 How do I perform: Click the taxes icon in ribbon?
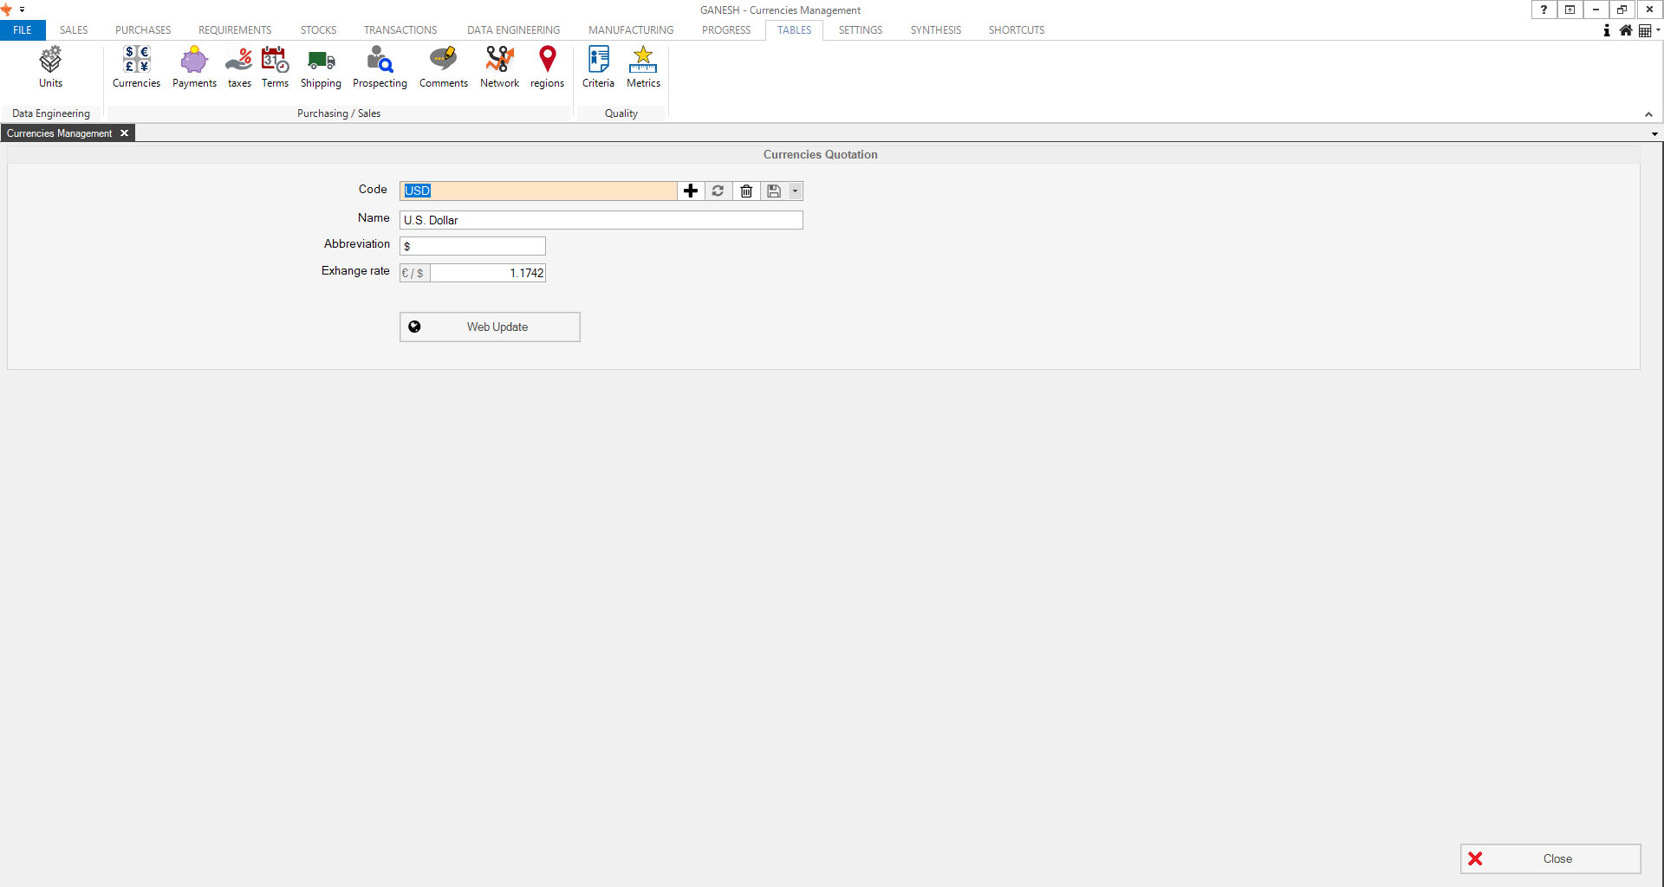point(239,68)
